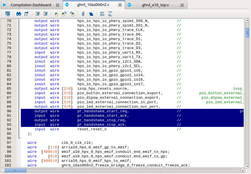Click the increase indent icon
The width and height of the screenshot is (251, 174).
[38, 14]
